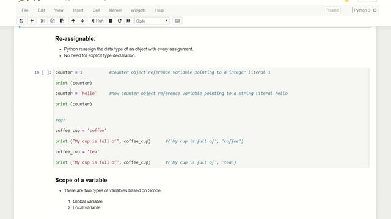Interrupt the kernel with stop icon
This screenshot has width=391, height=219.
point(111,21)
